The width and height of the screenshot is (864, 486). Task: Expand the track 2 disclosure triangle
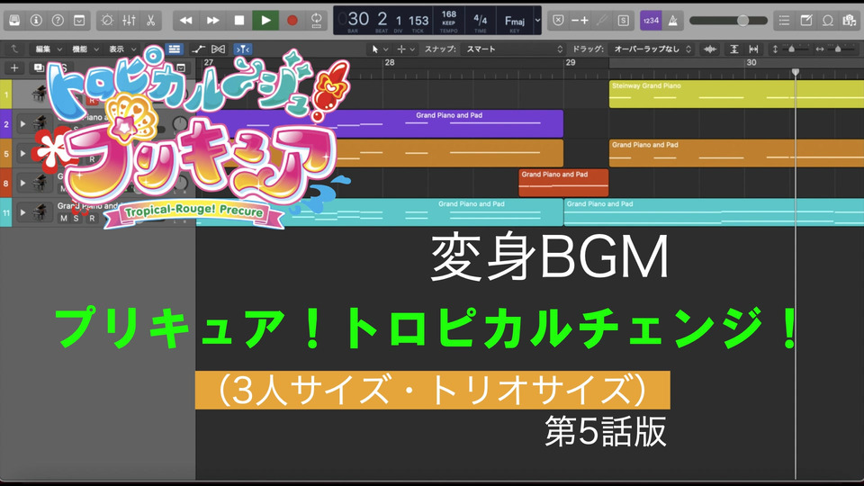pyautogui.click(x=22, y=124)
